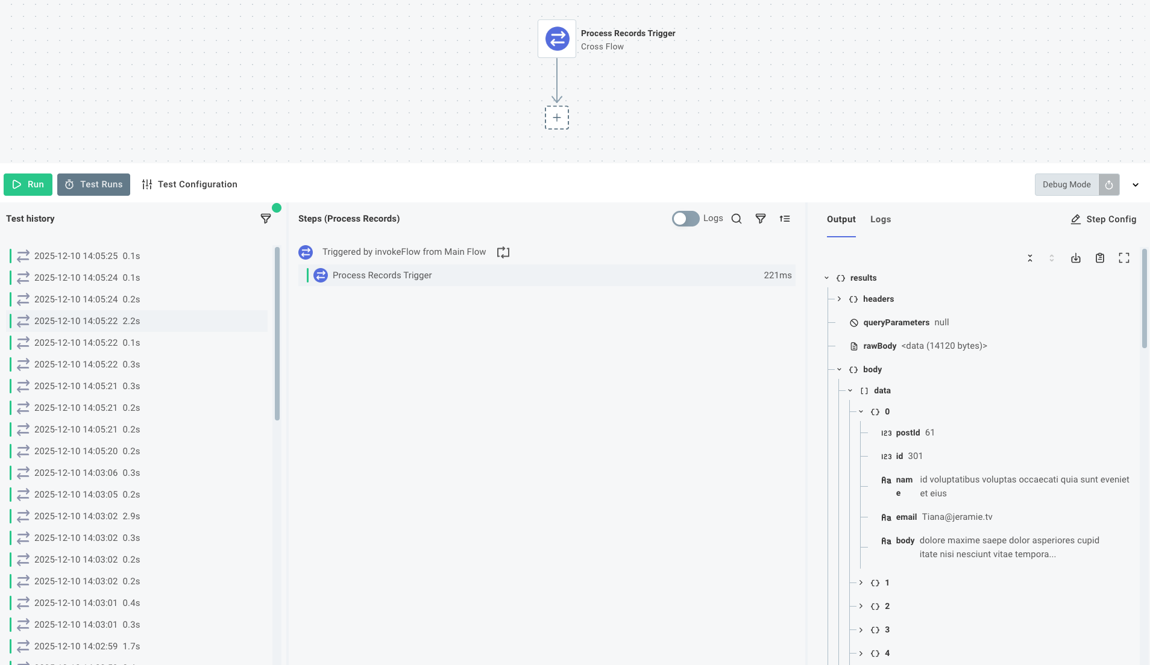
Task: Open search in the Steps panel
Action: (x=737, y=219)
